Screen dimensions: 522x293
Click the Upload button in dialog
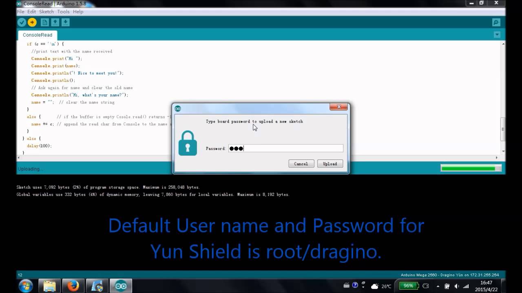pos(330,164)
